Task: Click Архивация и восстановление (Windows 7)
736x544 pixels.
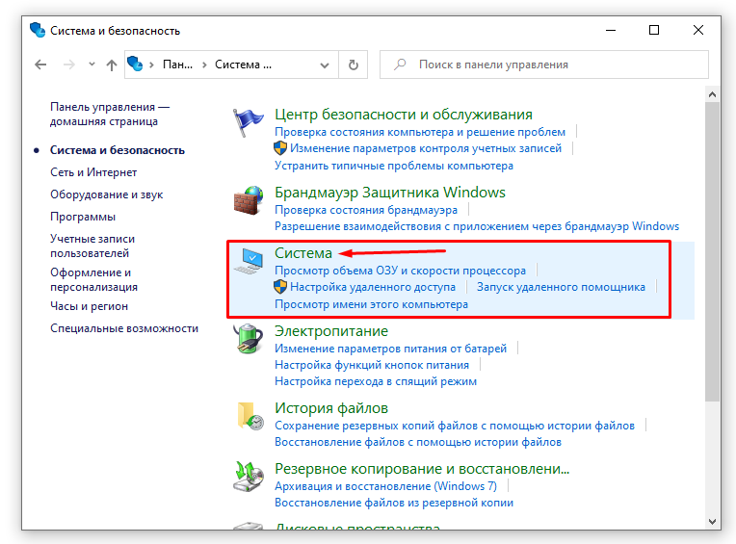Action: point(385,486)
